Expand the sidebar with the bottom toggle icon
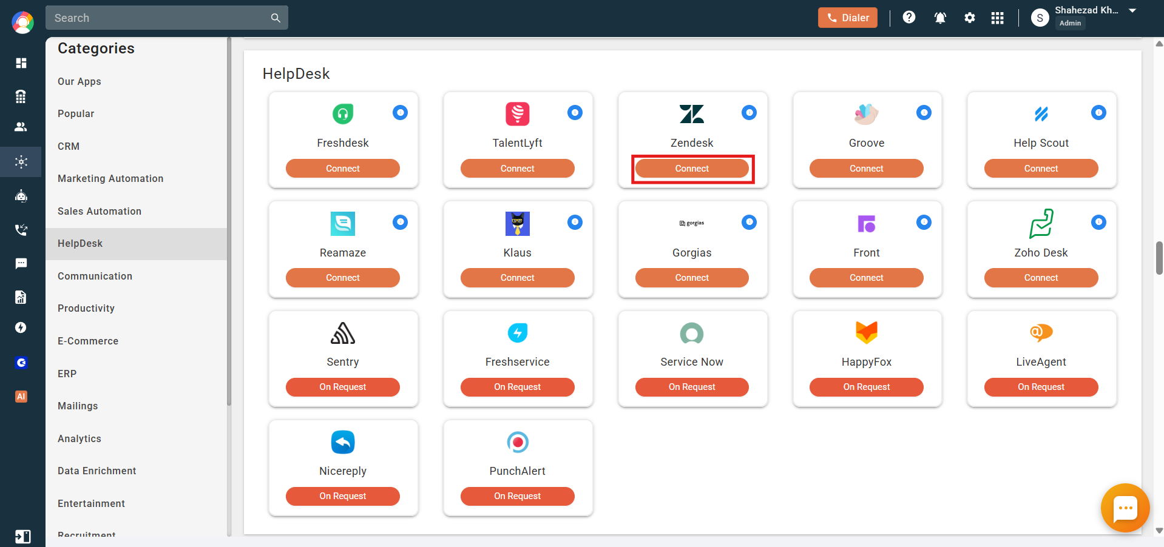1164x547 pixels. tap(22, 537)
